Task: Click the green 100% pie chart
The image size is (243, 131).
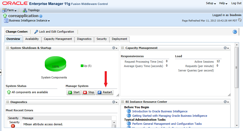Action: tap(55, 64)
